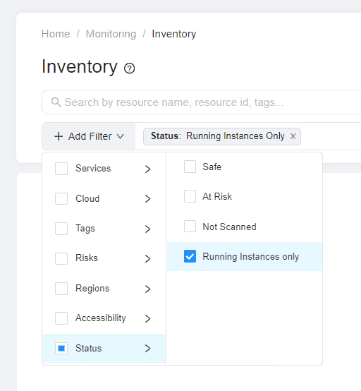This screenshot has width=361, height=391.
Task: Toggle the Status filter checkbox
Action: (61, 348)
